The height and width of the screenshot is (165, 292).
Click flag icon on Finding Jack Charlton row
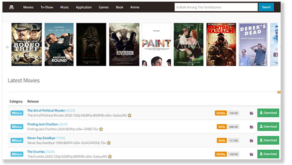pos(251,127)
